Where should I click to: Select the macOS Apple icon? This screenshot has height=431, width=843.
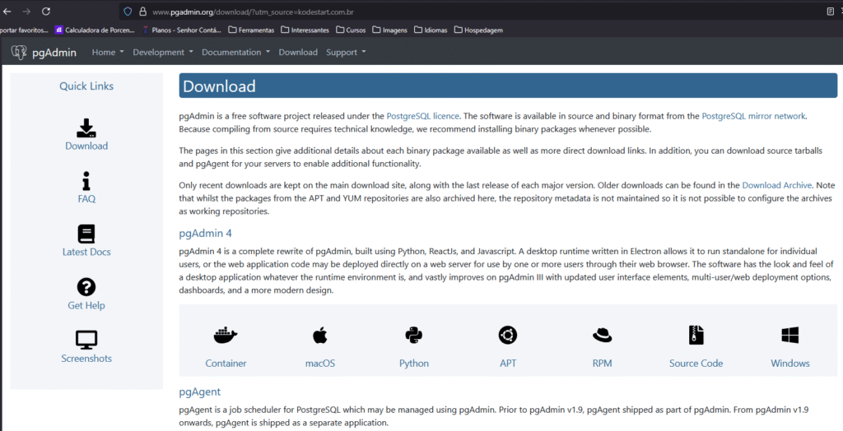tap(320, 336)
